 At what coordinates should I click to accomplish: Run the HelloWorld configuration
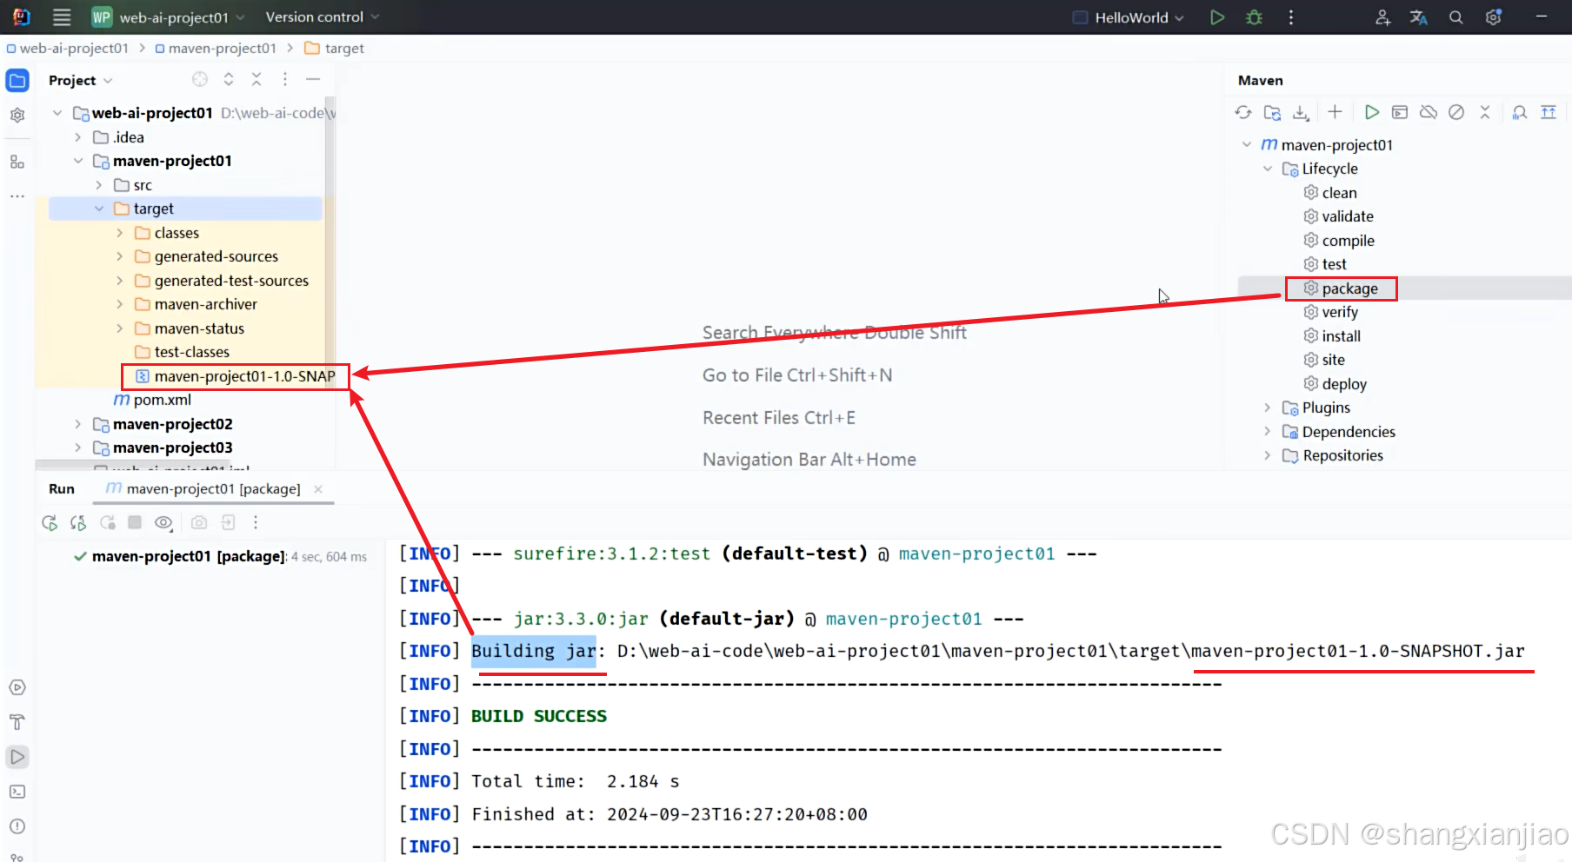[x=1217, y=17]
